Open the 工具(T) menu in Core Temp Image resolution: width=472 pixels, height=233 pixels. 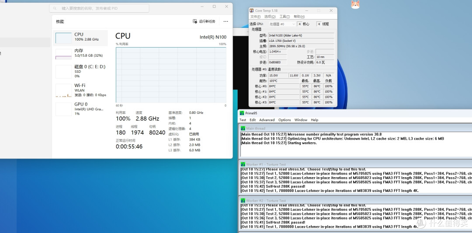285,17
